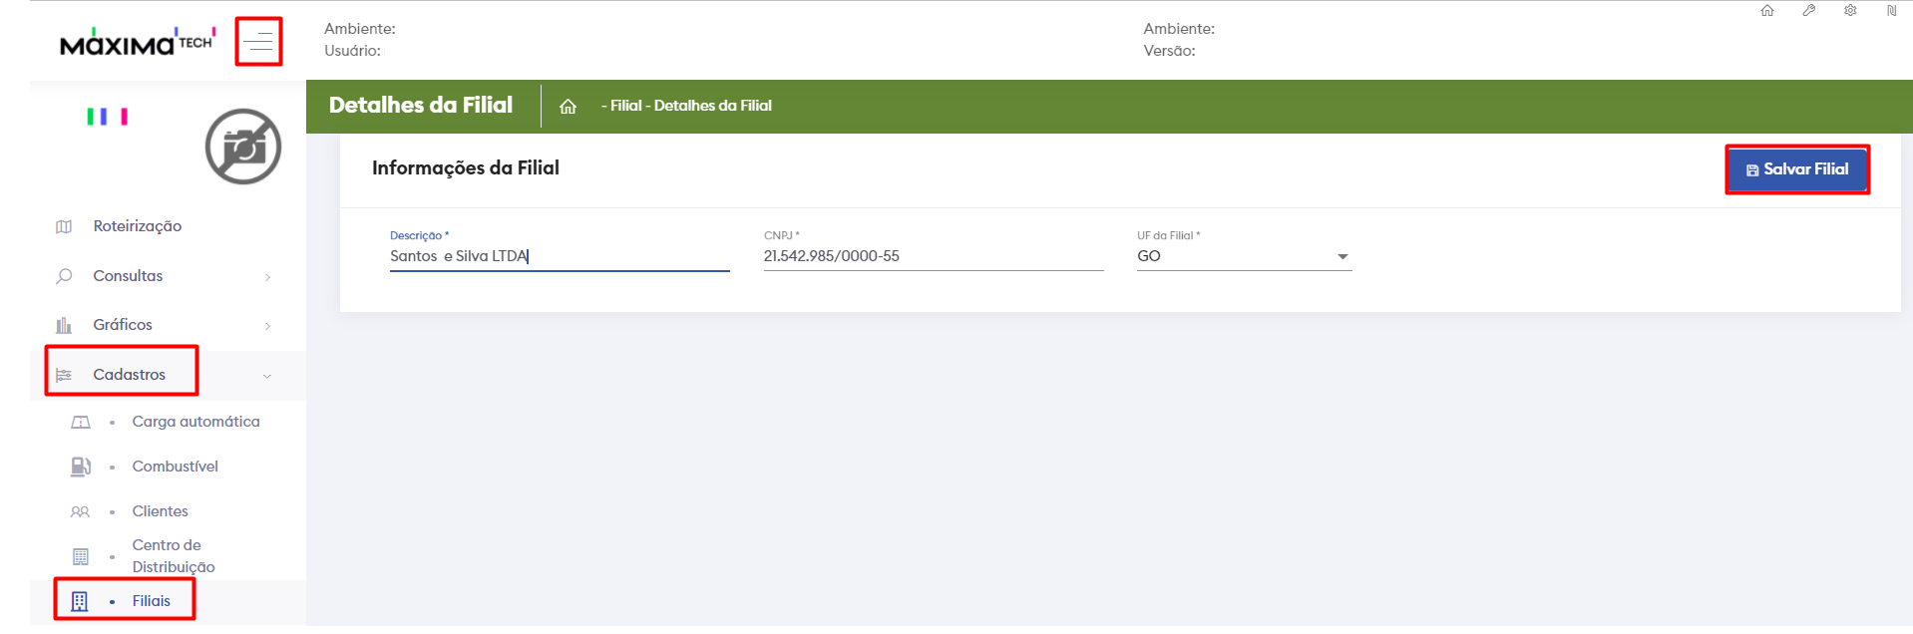This screenshot has height=634, width=1913.
Task: Click the N-shaped icon in top-right
Action: click(1891, 11)
